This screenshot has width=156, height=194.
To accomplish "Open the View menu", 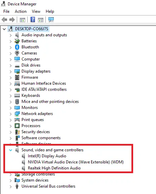I will click(x=36, y=11).
